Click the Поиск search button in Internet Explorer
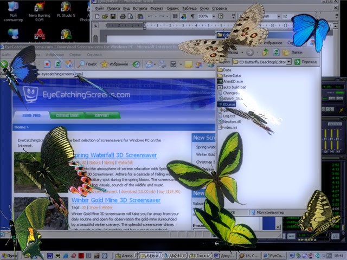 tap(87, 64)
